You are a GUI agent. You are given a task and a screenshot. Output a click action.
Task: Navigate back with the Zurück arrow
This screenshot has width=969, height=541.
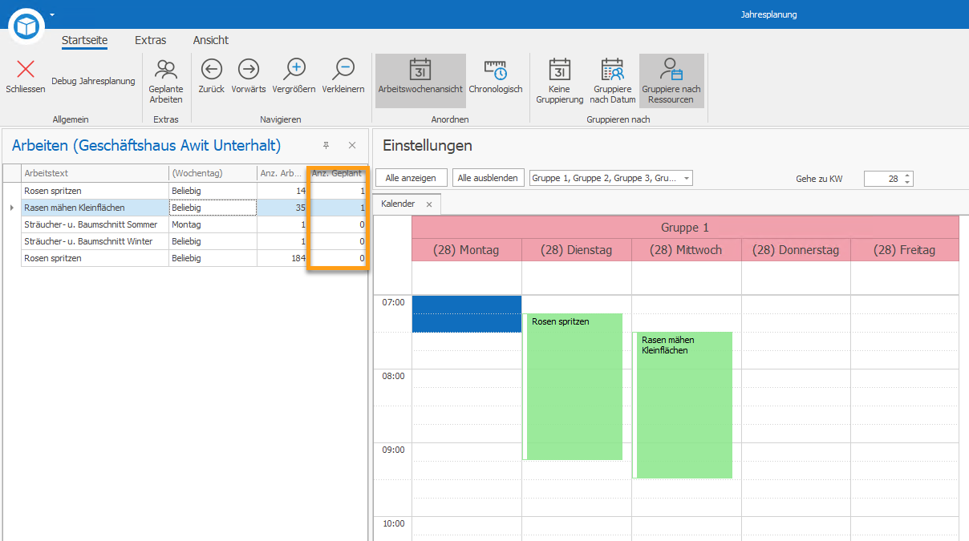tap(212, 69)
